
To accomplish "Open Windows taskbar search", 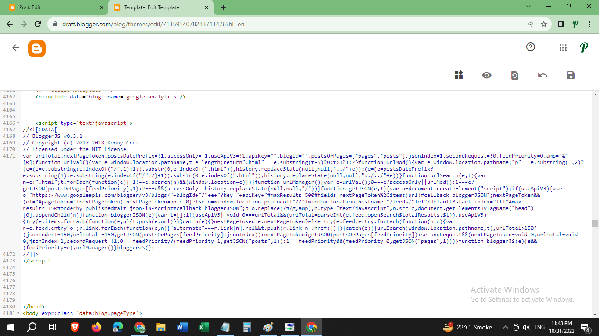I will [x=32, y=327].
